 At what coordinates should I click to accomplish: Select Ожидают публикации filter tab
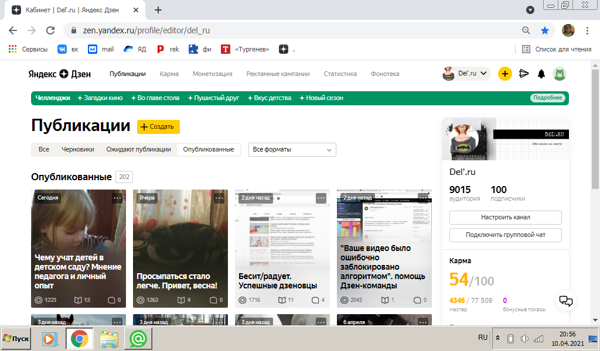[x=138, y=149]
